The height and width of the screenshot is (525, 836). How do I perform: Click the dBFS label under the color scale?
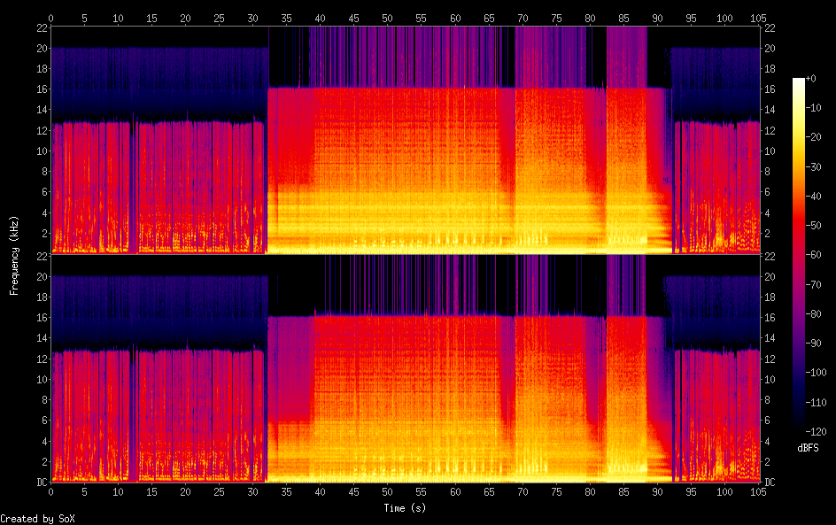click(x=808, y=449)
